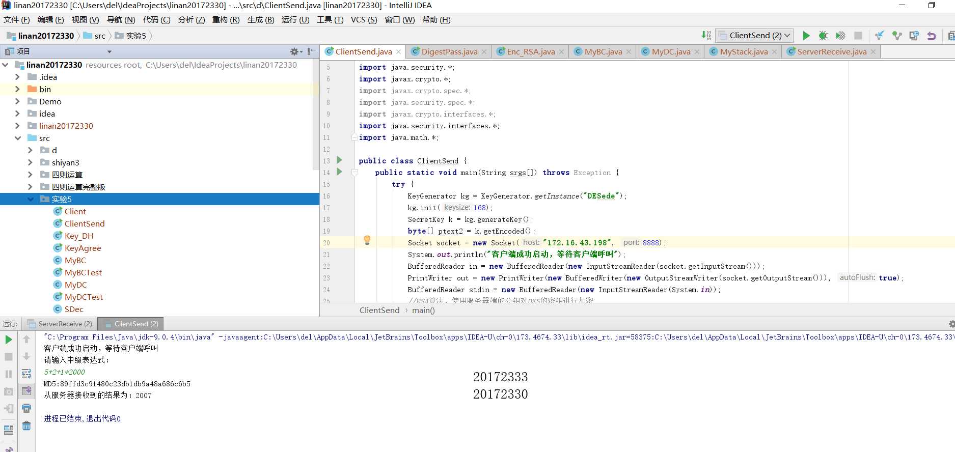
Task: Open the ClientSend (2) run configuration dropdown
Action: coord(754,35)
